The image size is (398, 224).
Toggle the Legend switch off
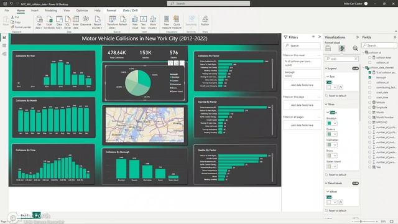click(x=355, y=68)
